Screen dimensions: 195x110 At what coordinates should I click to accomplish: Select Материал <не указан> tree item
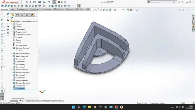click(23, 35)
